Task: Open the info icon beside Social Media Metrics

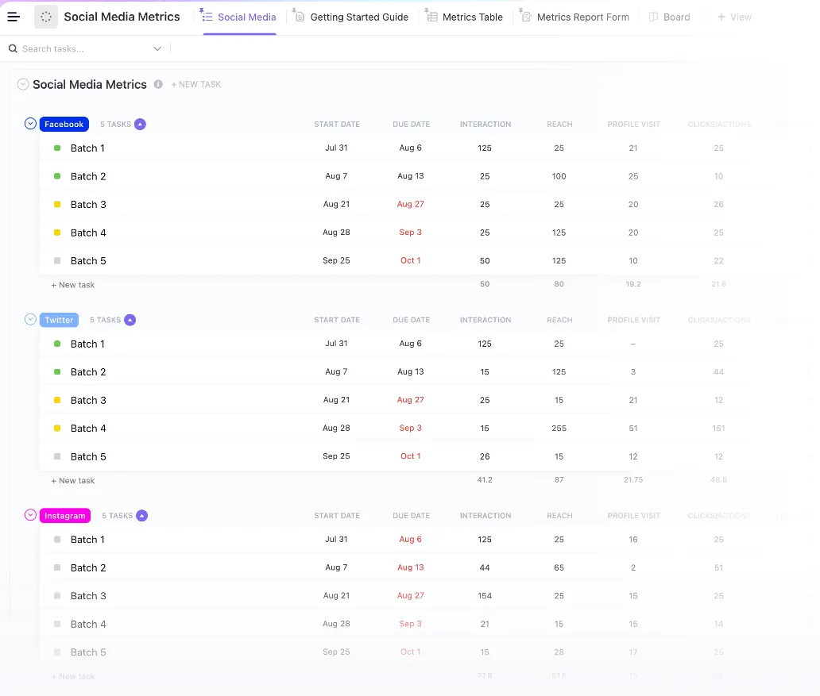Action: 158,84
